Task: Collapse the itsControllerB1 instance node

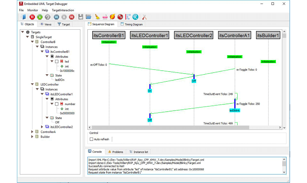Action: pyautogui.click(x=42, y=51)
